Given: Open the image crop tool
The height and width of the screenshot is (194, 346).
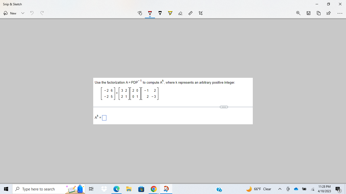Looking at the screenshot, I should (201, 13).
